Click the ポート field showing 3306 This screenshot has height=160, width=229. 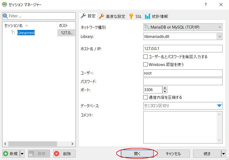pos(153,90)
